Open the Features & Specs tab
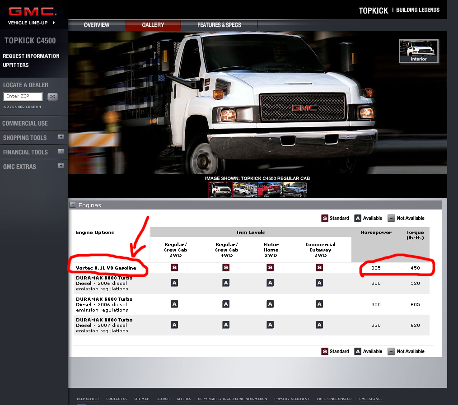This screenshot has height=405, width=458. (x=219, y=25)
